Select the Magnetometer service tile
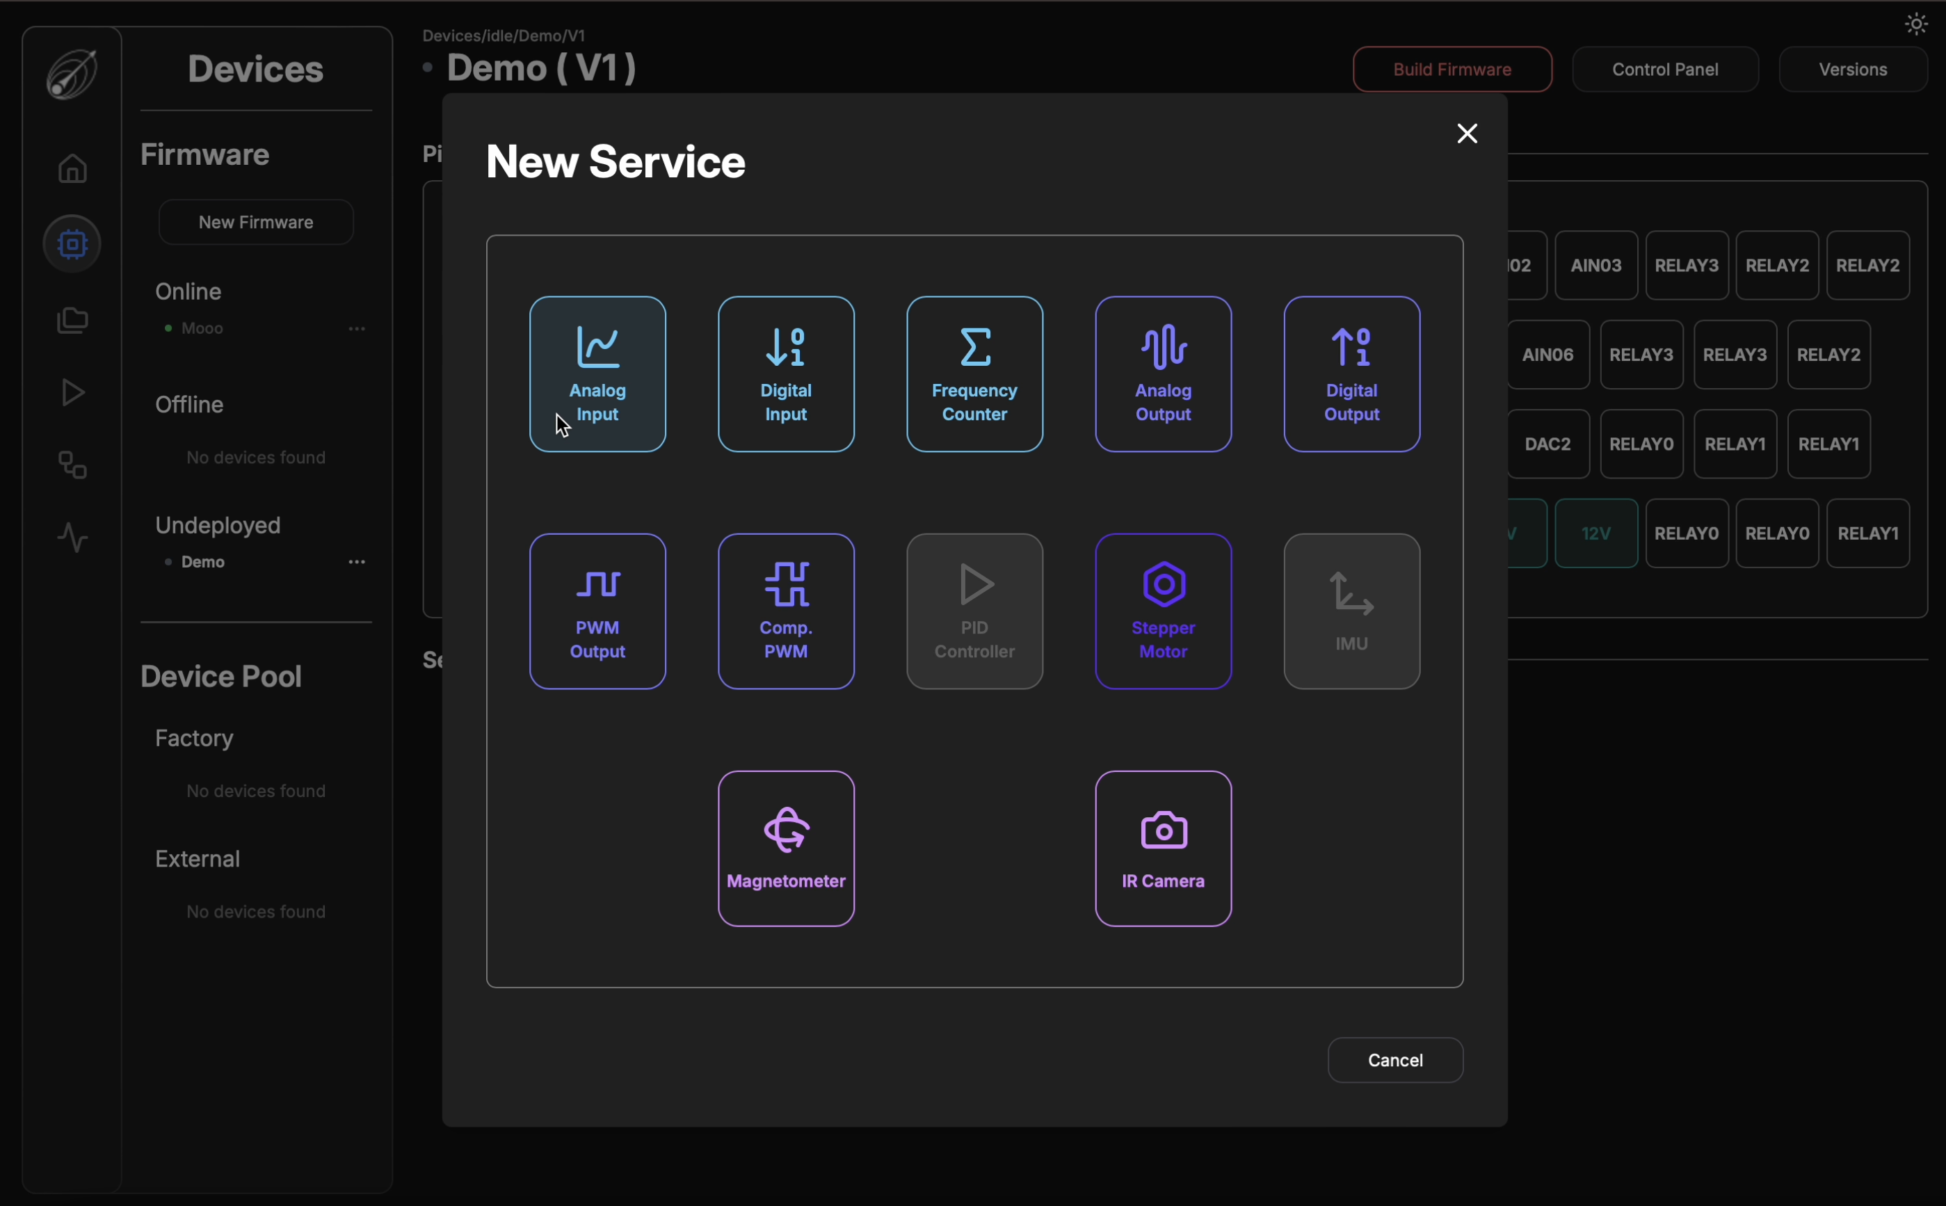The image size is (1946, 1206). click(x=786, y=848)
